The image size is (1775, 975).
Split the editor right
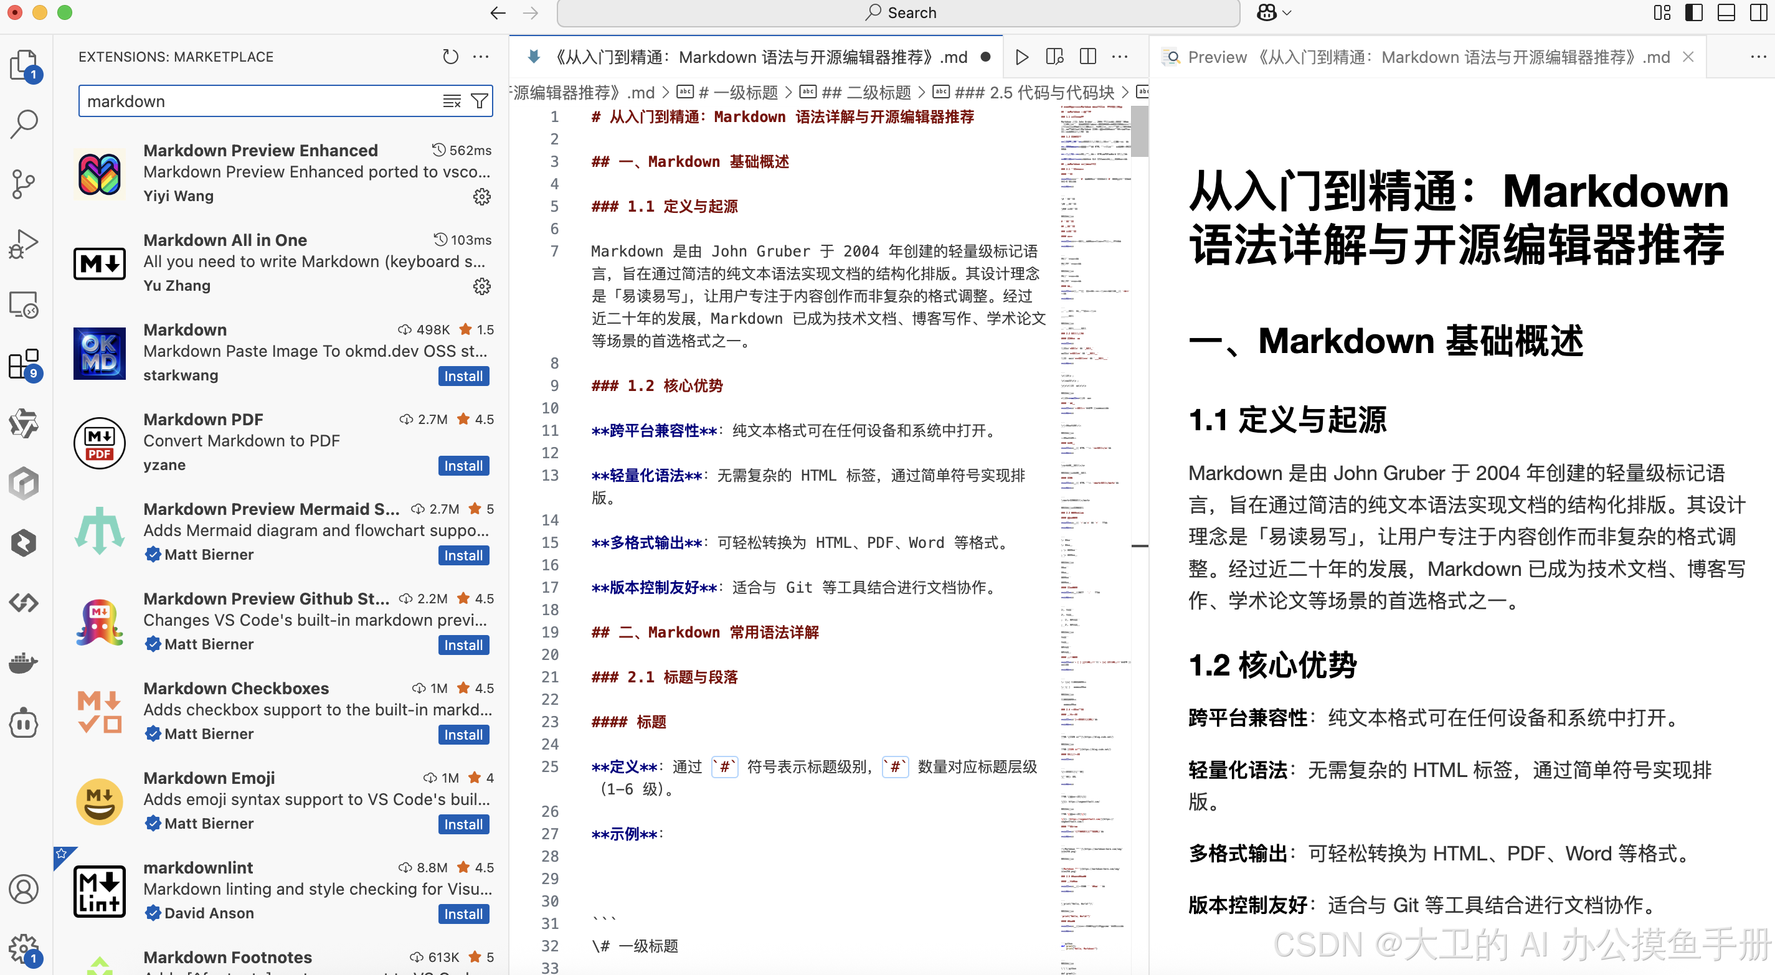point(1087,57)
